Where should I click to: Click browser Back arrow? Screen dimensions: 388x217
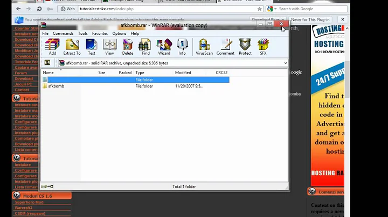18,9
